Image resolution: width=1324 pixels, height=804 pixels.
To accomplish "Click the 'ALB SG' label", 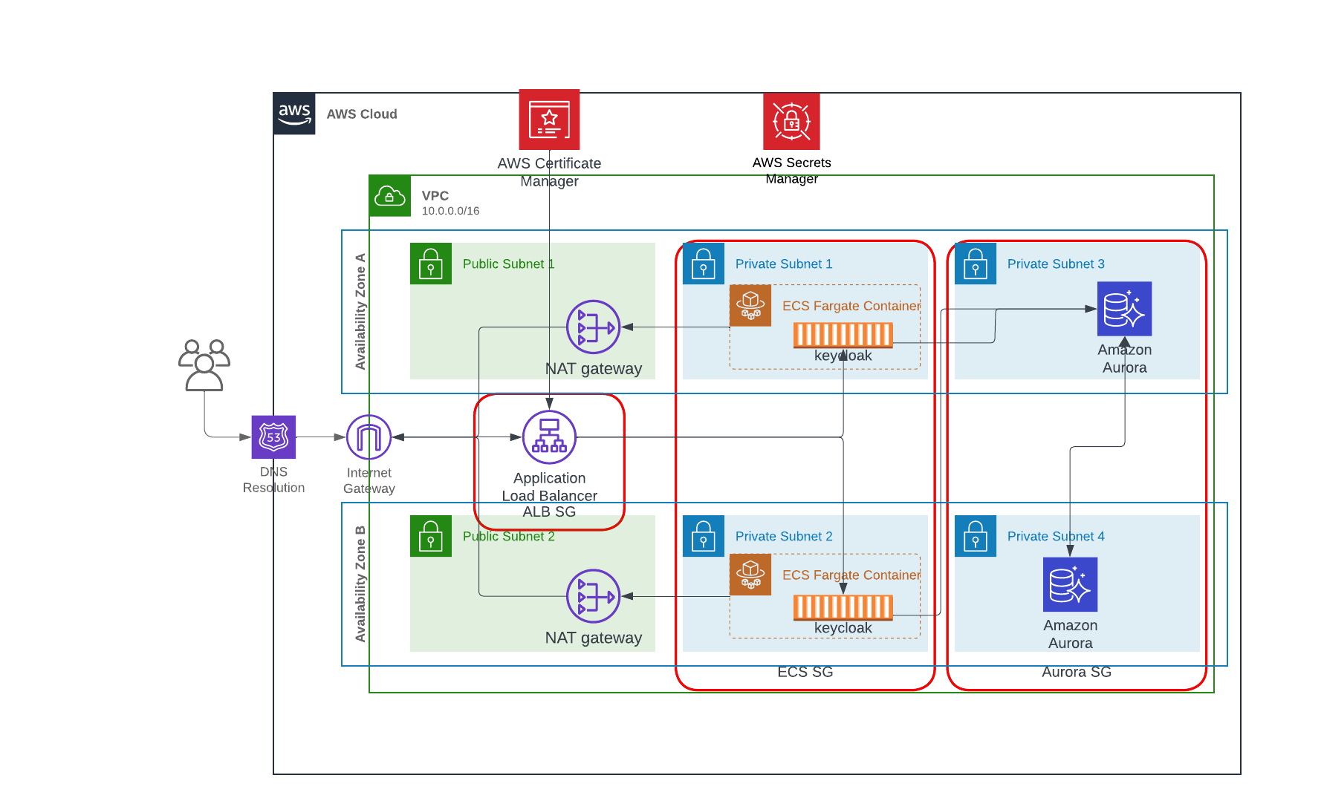I will click(x=549, y=512).
